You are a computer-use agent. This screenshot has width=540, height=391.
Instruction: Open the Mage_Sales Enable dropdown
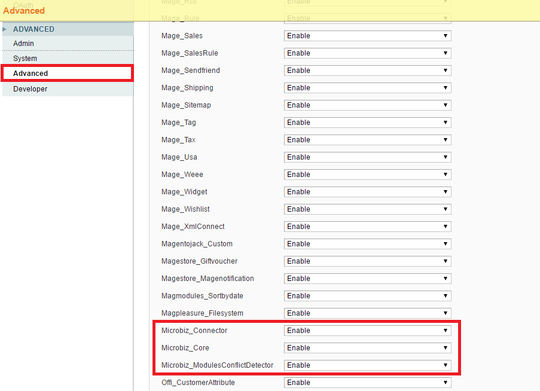[x=367, y=36]
